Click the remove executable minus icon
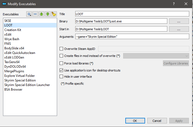Screen dimensions: 193x127 coord(35,14)
